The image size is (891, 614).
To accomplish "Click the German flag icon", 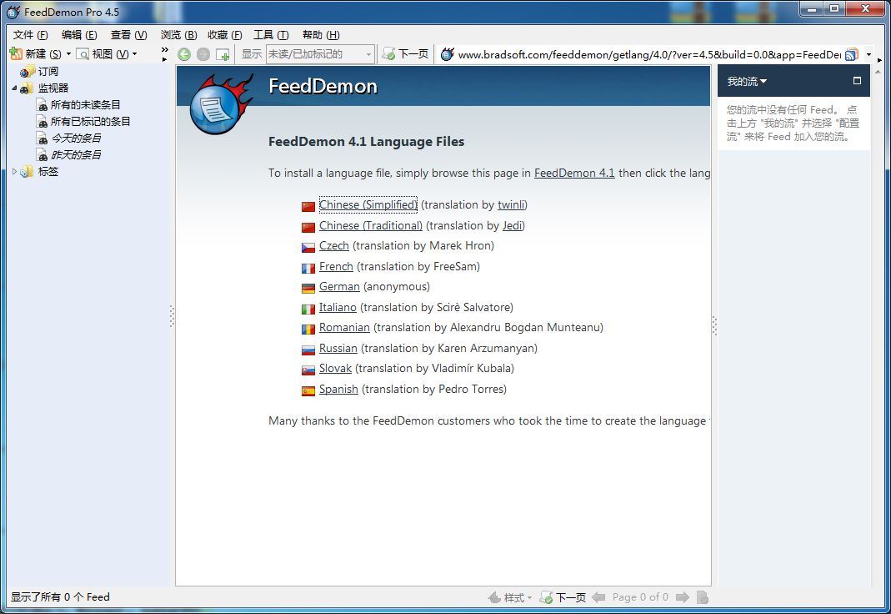I will [x=308, y=289].
